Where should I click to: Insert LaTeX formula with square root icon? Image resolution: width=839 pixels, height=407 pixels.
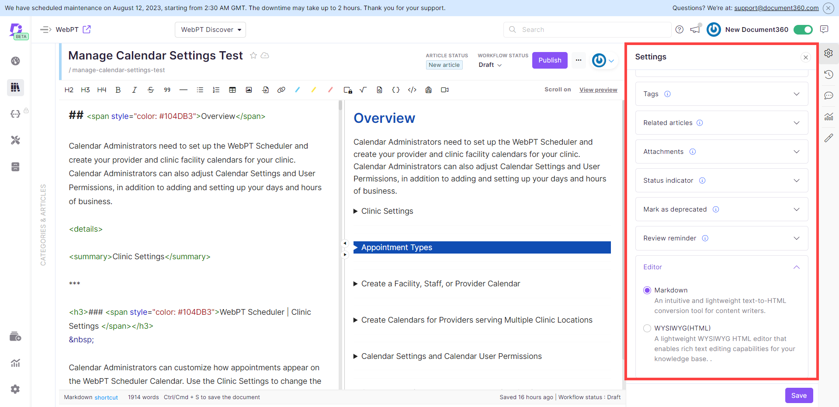tap(363, 90)
